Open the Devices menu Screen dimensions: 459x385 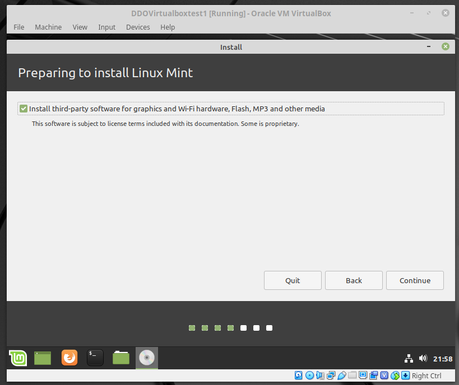pos(138,27)
